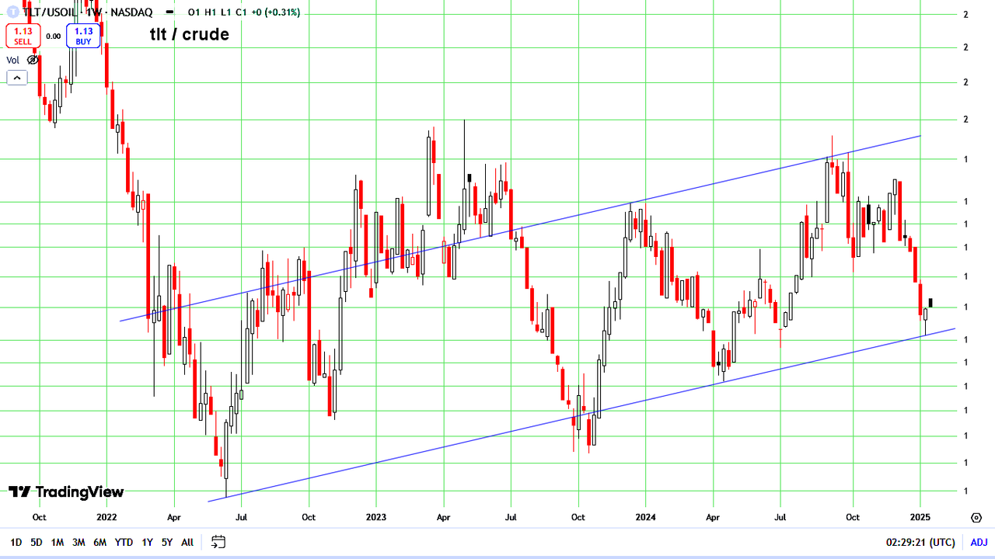Open timezone menu showing 02:29:21 (UTC)
This screenshot has height=559, width=995.
coord(920,542)
